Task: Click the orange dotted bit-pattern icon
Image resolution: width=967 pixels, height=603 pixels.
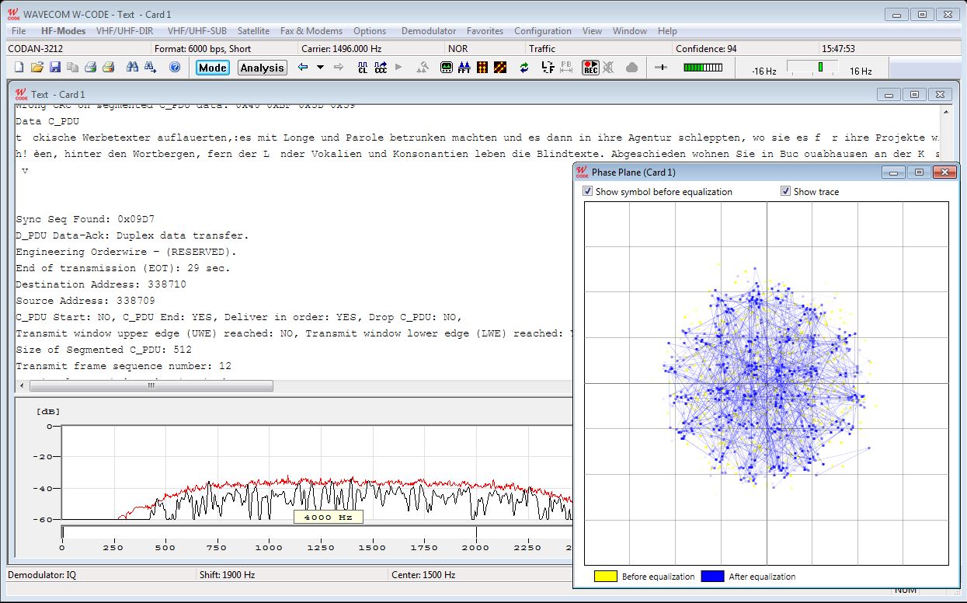Action: pyautogui.click(x=482, y=68)
